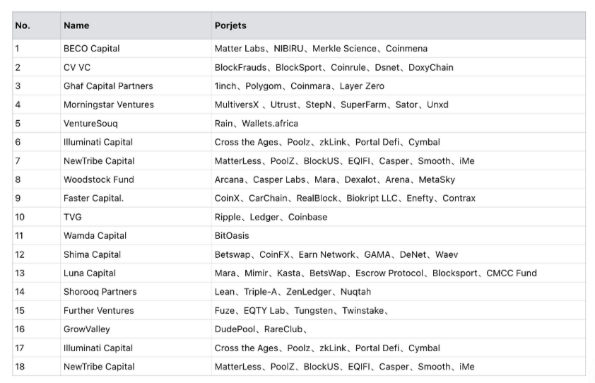
Task: Select the Shima Capital name cell
Action: [x=92, y=254]
